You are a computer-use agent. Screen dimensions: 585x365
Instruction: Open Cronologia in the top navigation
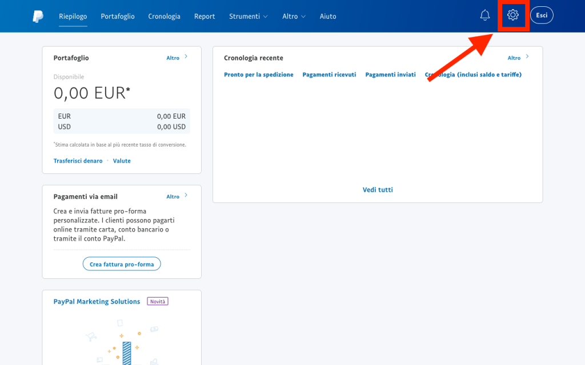(x=164, y=17)
